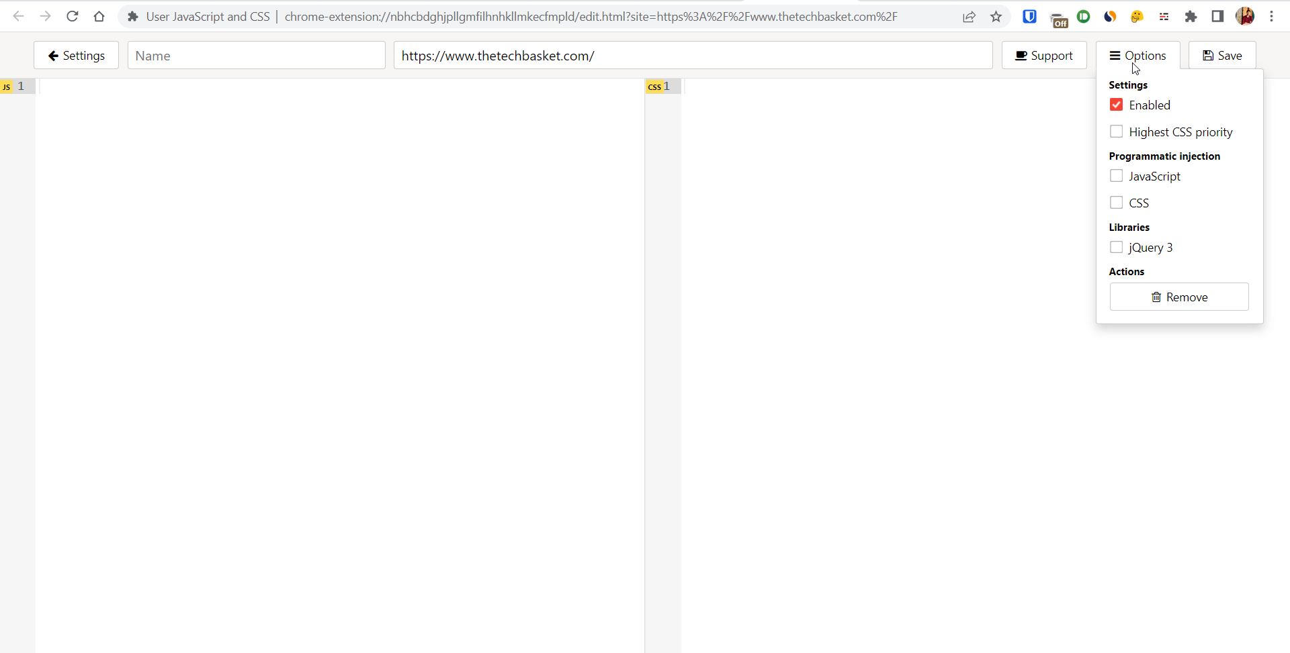Click the Bitwarden extension icon
This screenshot has height=653, width=1290.
pyautogui.click(x=1029, y=17)
